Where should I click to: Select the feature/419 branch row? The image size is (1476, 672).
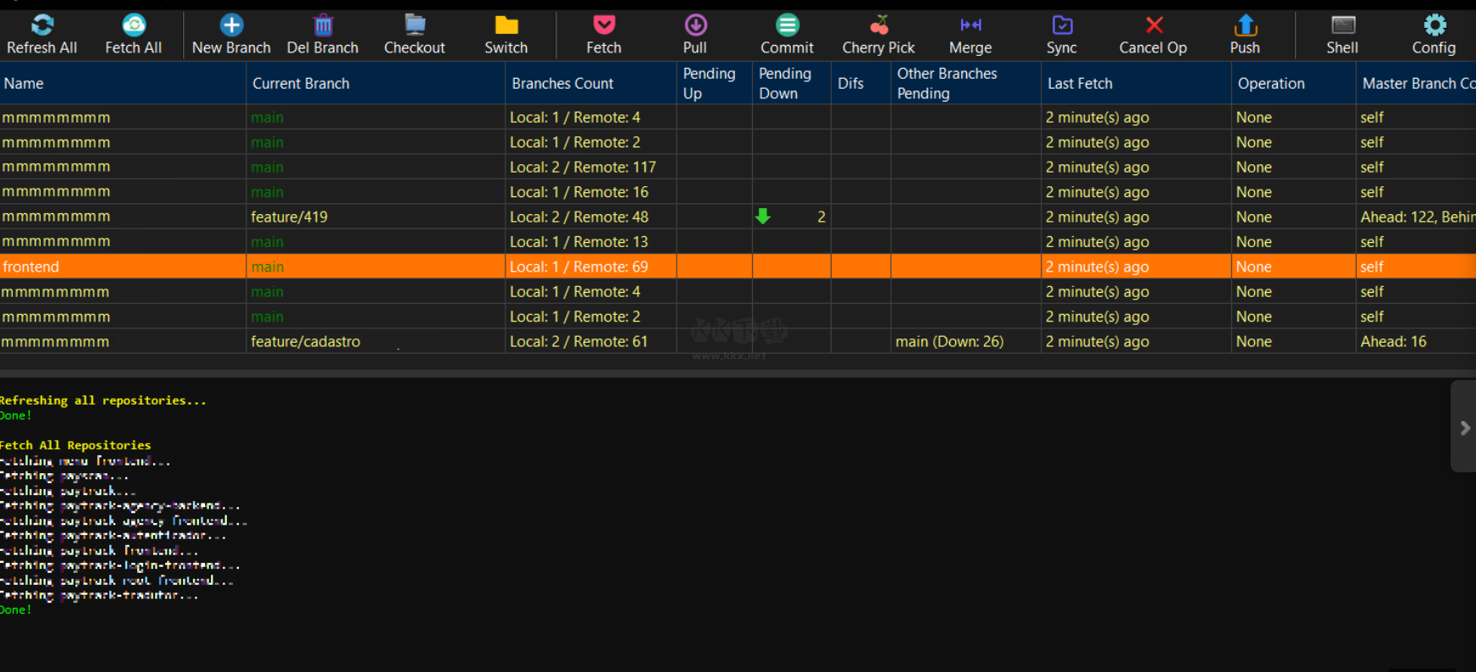pos(289,218)
